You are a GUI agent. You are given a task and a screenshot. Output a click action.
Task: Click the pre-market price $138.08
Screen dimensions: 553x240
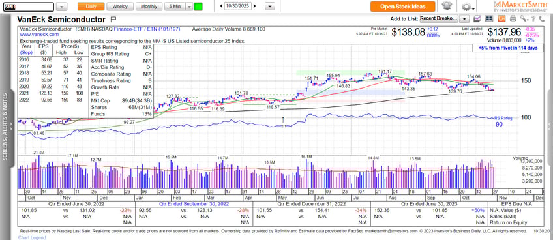point(408,32)
